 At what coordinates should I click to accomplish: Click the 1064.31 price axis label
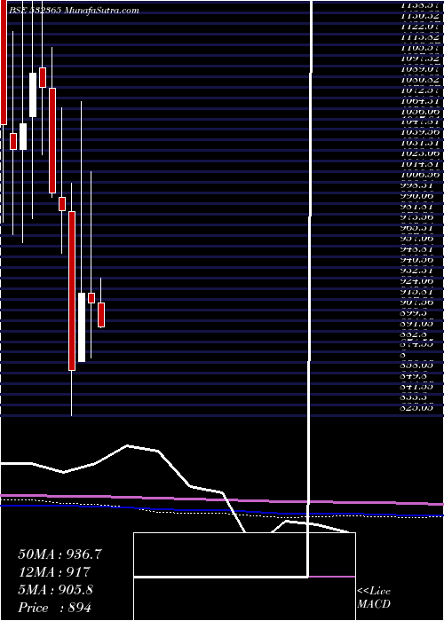click(x=420, y=99)
